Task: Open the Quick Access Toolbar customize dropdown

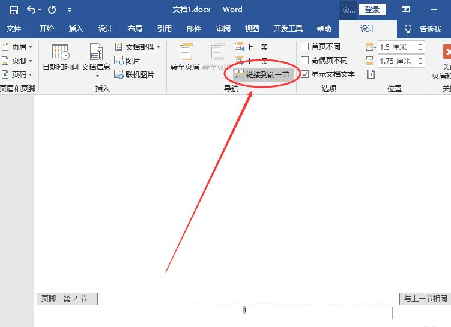Action: [x=69, y=10]
